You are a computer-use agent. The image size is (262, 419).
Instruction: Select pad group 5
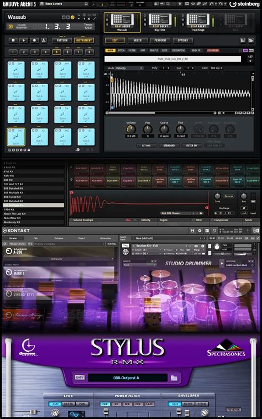56,52
